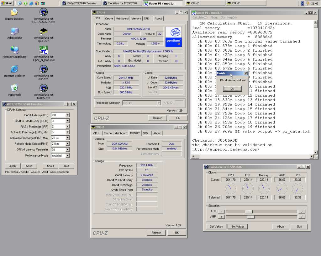
Task: Open the RAS# Precharge (tRP) dropdown
Action: 67,127
